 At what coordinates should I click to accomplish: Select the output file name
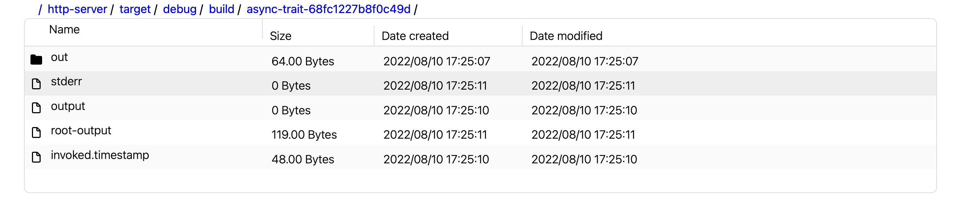68,106
